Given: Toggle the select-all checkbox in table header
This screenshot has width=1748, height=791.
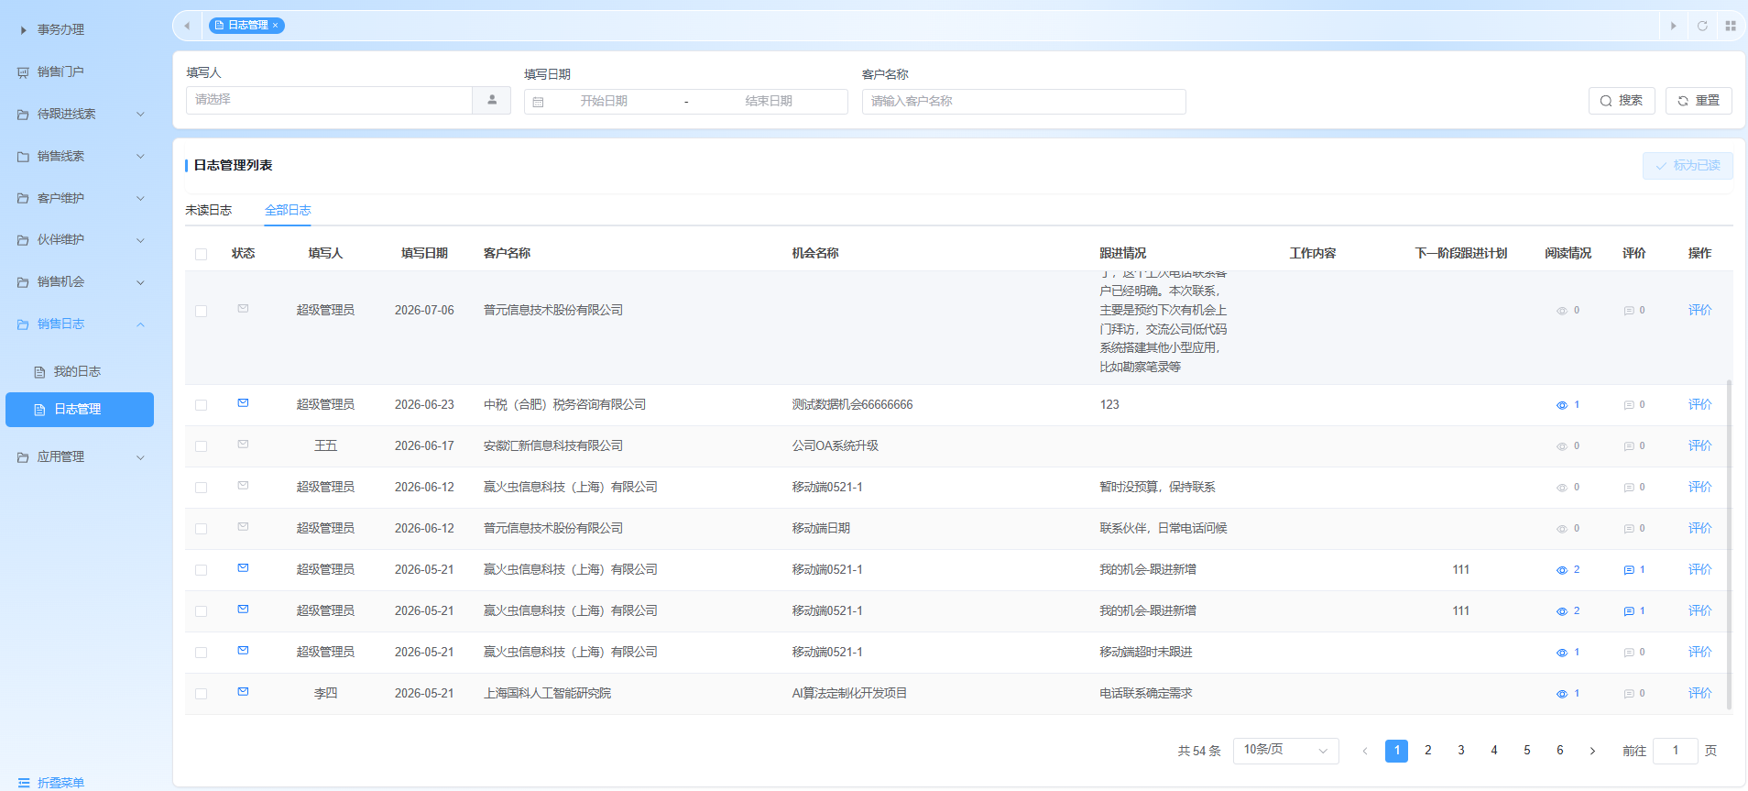Looking at the screenshot, I should pyautogui.click(x=202, y=254).
